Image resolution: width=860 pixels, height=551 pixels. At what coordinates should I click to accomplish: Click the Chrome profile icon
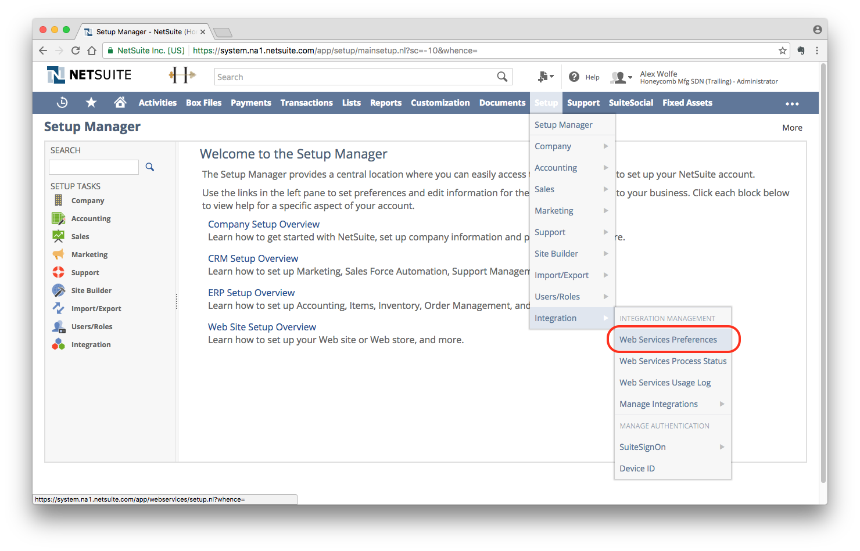point(817,30)
